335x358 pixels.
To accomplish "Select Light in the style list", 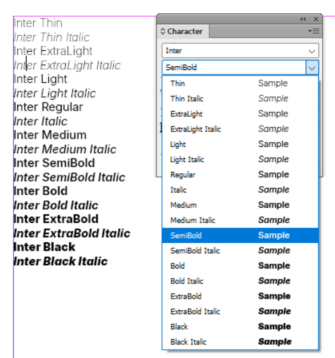I will pyautogui.click(x=240, y=144).
